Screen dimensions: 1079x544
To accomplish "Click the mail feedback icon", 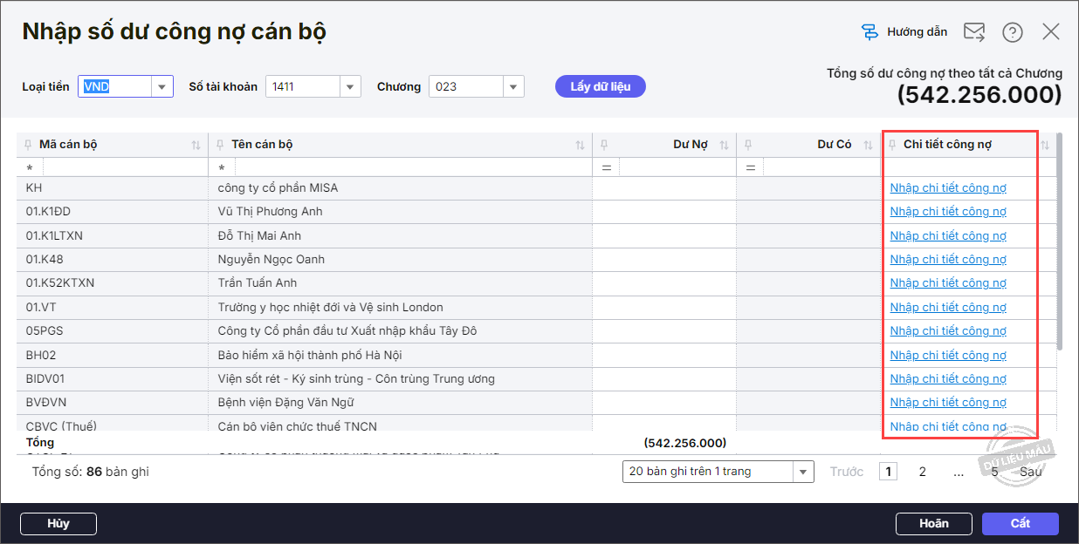I will [x=974, y=32].
